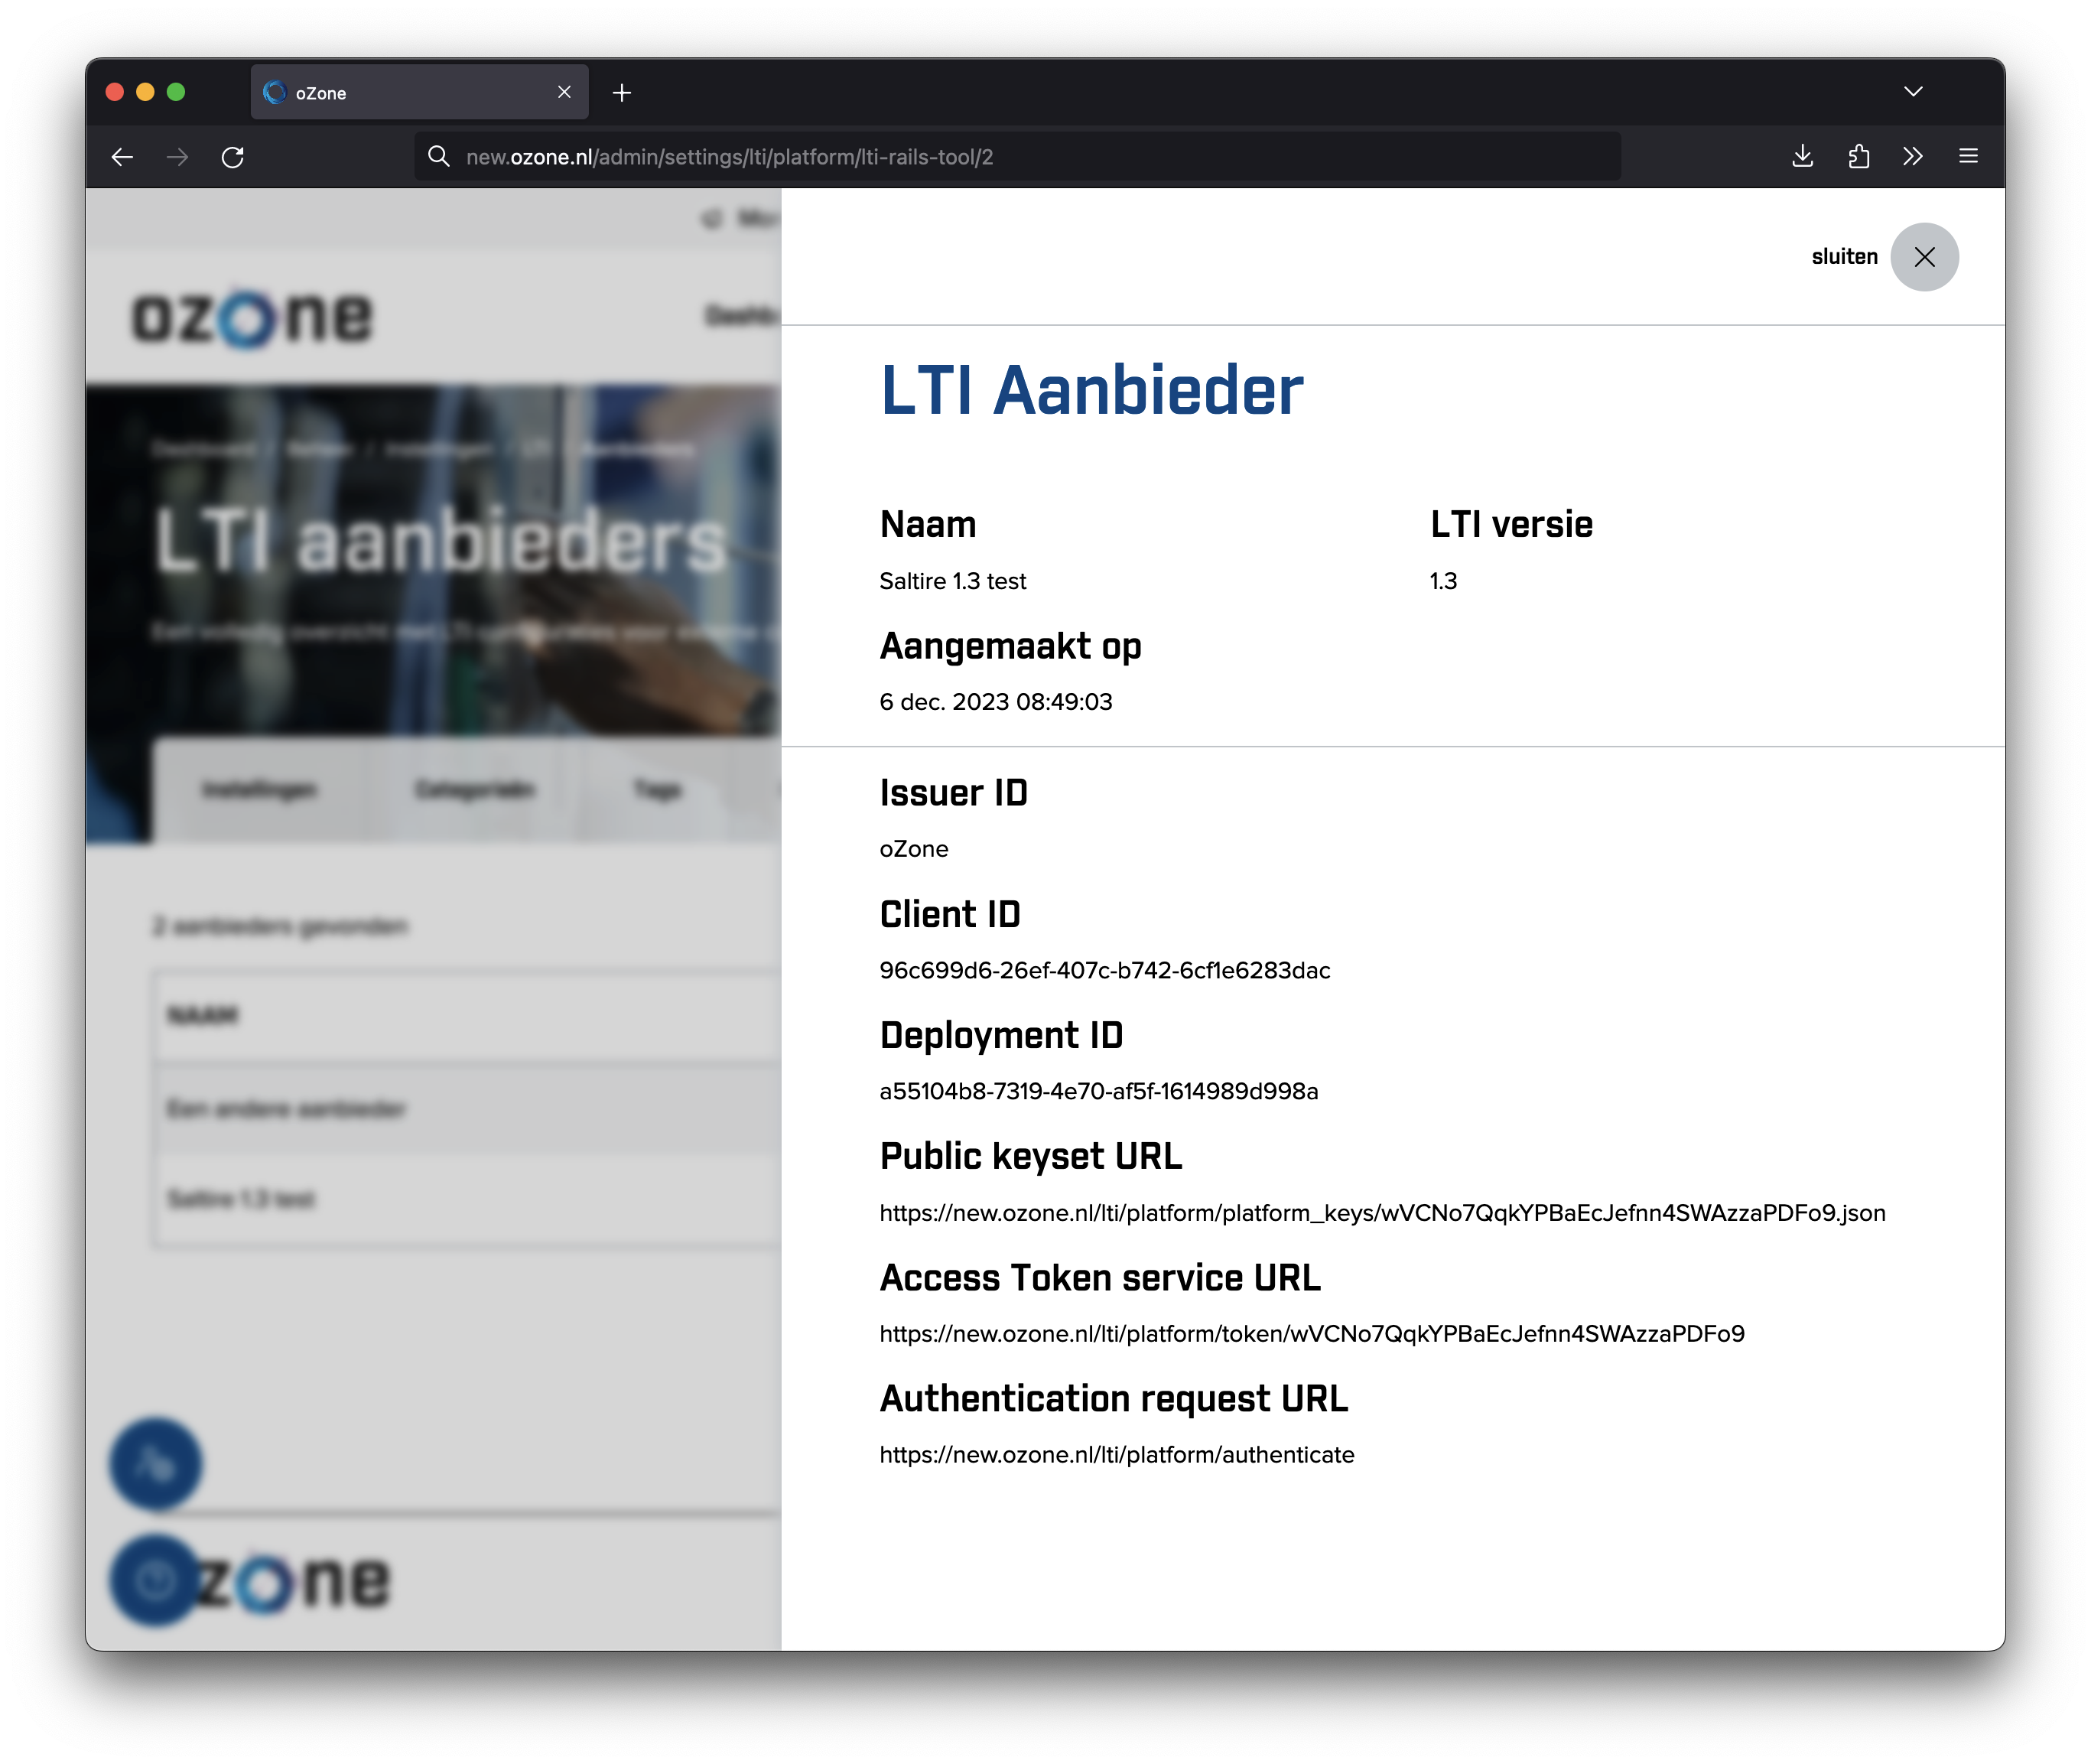This screenshot has width=2091, height=1764.
Task: Close the oZone browser tab
Action: click(x=564, y=92)
